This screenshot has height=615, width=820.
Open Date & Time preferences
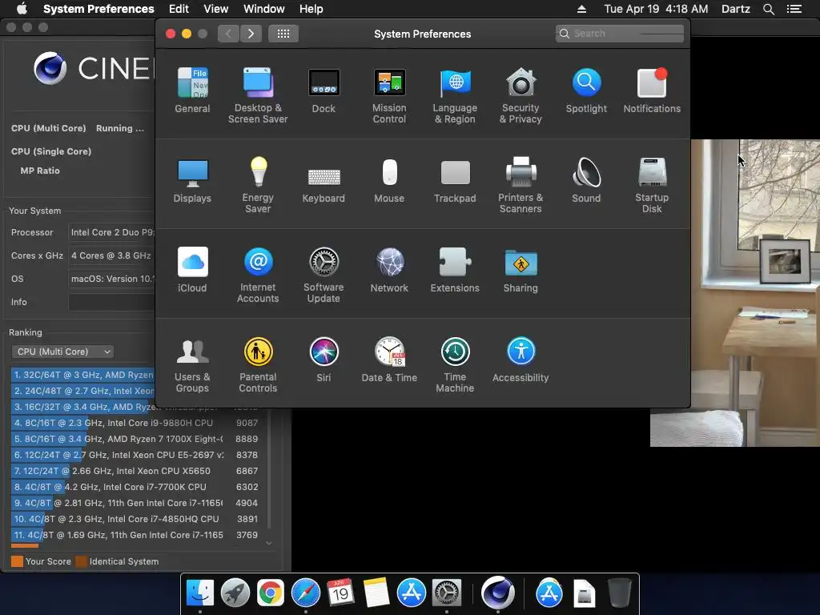click(389, 360)
